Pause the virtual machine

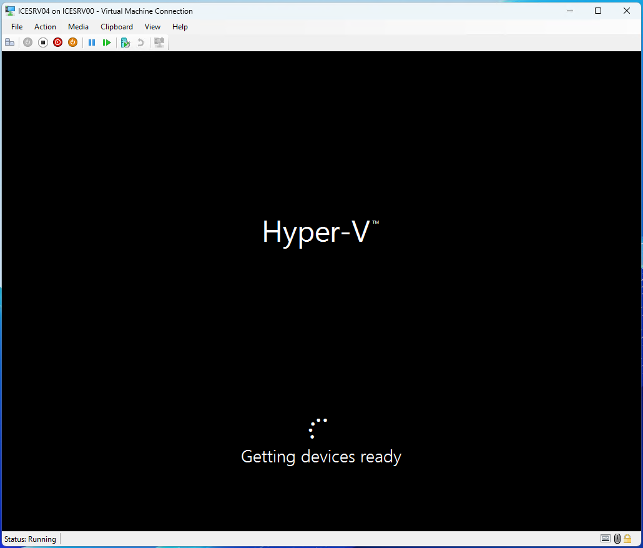click(x=92, y=42)
